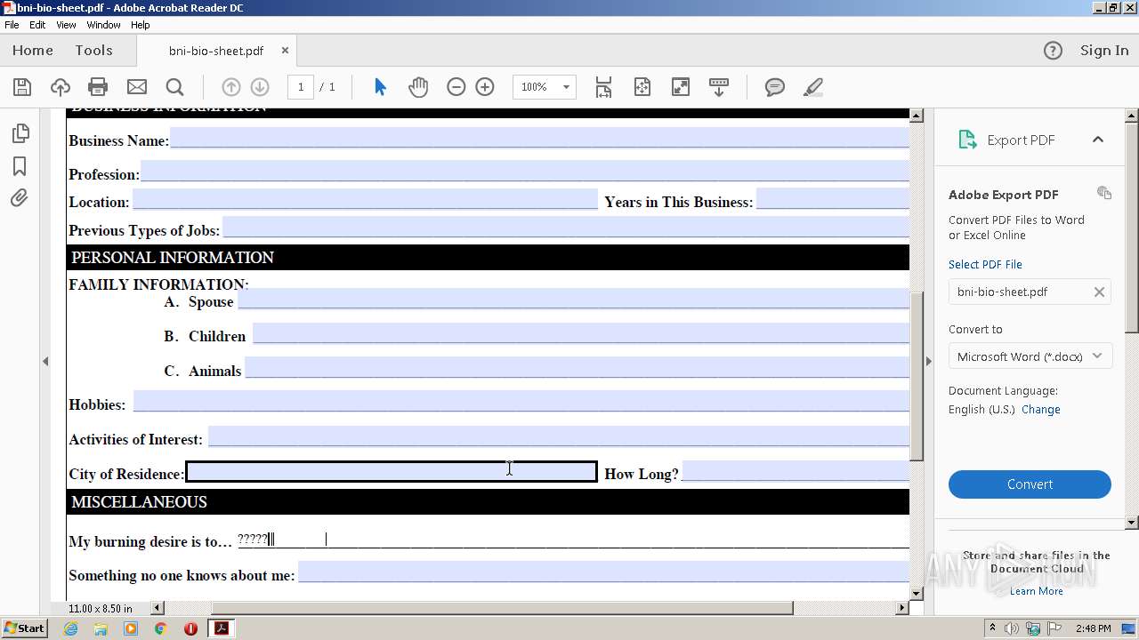1139x640 pixels.
Task: Zoom out with minus icon
Action: coord(456,87)
